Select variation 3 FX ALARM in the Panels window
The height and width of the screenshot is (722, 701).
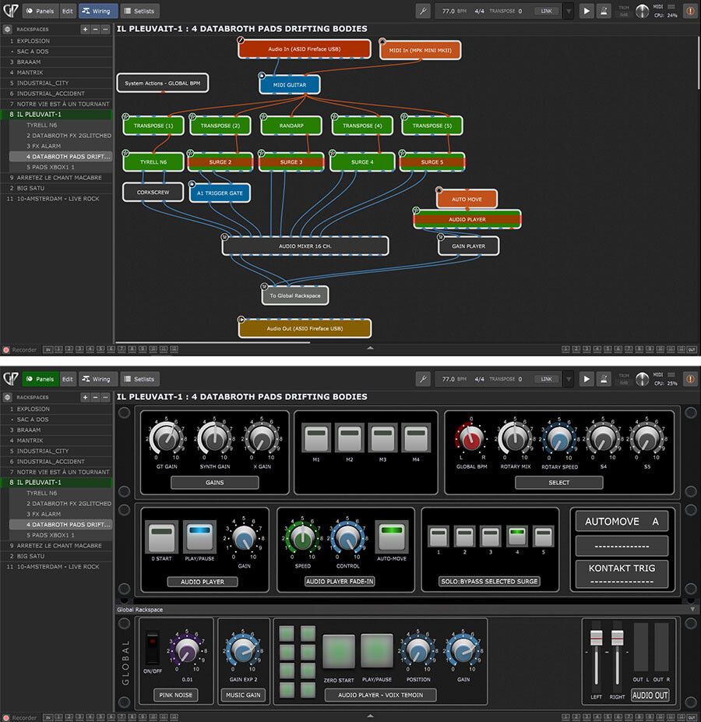(x=60, y=514)
